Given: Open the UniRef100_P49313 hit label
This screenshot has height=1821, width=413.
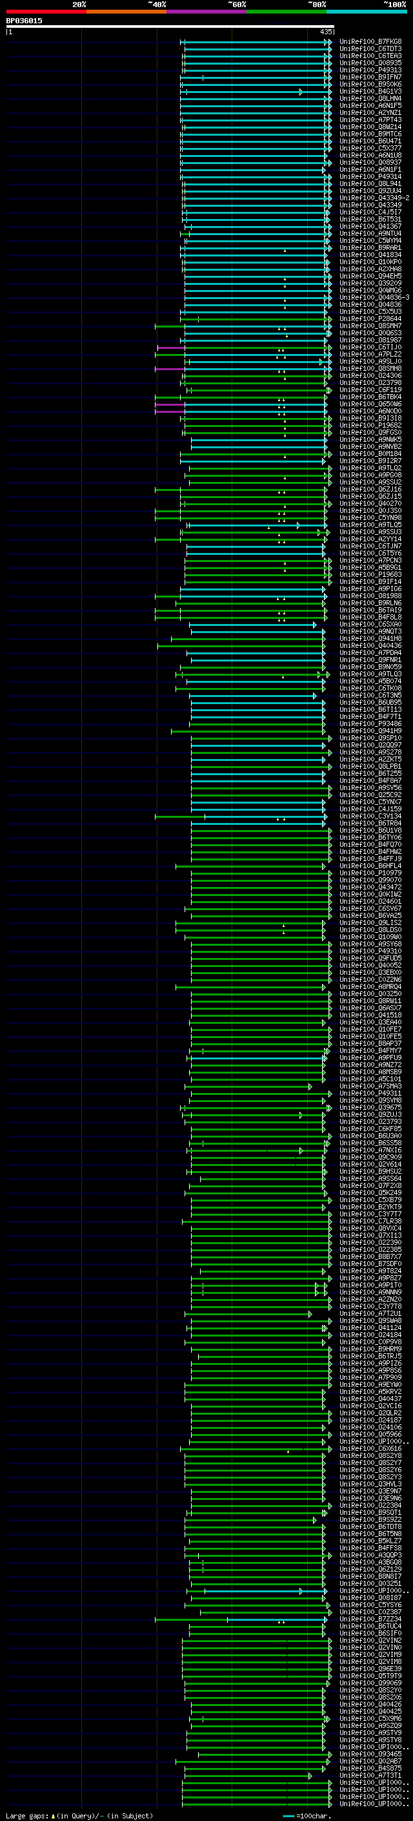Looking at the screenshot, I should pos(370,70).
